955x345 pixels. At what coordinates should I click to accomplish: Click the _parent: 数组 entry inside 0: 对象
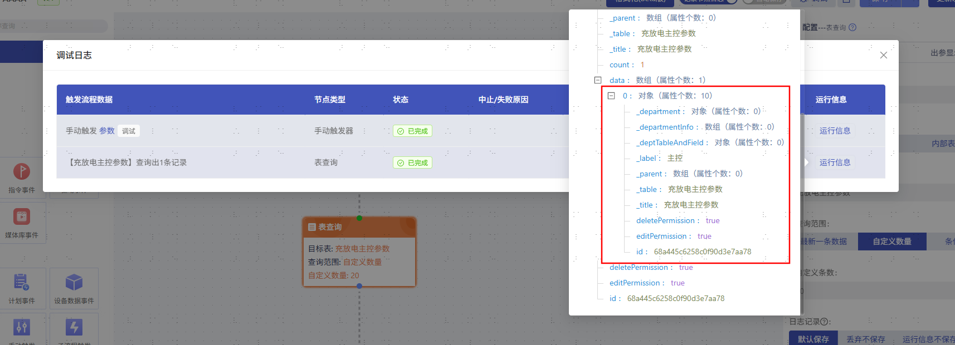tap(690, 174)
